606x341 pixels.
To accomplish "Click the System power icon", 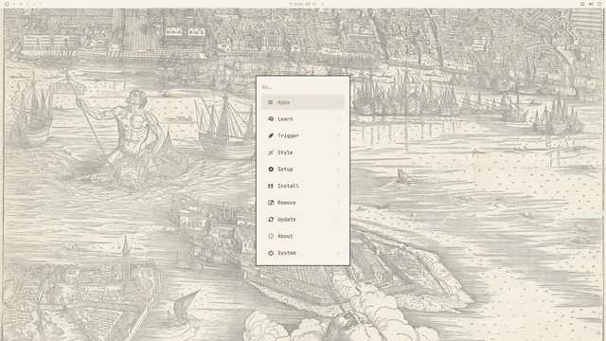I will pyautogui.click(x=271, y=253).
